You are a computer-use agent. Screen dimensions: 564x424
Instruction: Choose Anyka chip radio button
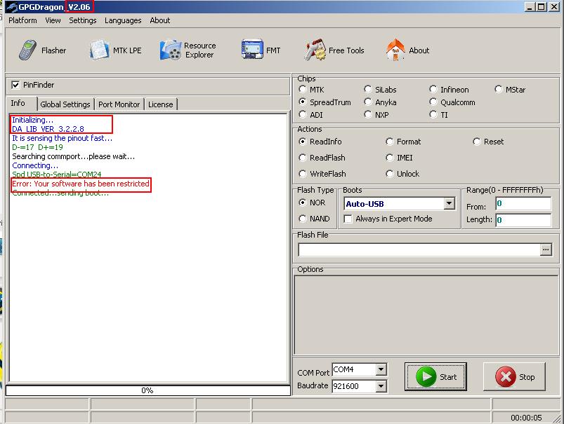click(x=367, y=102)
